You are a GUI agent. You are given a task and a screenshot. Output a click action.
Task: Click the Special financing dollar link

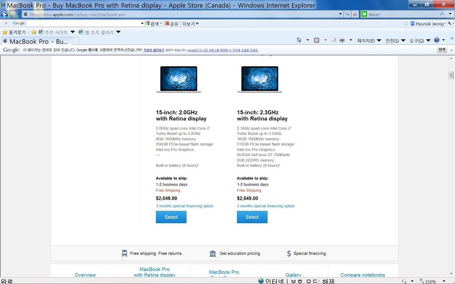(307, 253)
